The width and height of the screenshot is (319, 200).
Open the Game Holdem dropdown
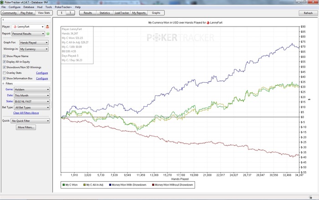pos(32,89)
